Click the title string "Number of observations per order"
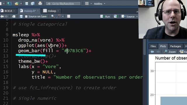Viewport: 187px width, 105px height. click(98, 77)
